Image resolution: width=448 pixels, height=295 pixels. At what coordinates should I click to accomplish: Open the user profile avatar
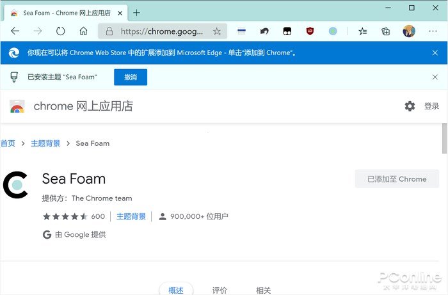coord(409,31)
